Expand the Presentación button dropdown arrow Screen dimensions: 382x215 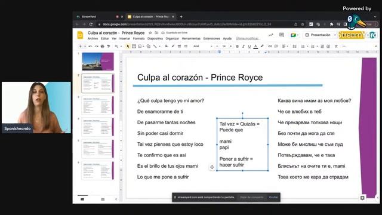point(335,35)
